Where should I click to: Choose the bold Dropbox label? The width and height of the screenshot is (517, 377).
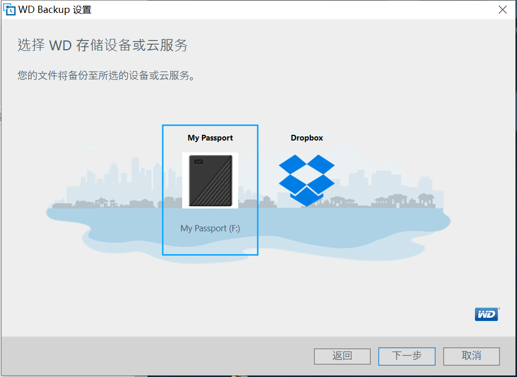pos(307,137)
